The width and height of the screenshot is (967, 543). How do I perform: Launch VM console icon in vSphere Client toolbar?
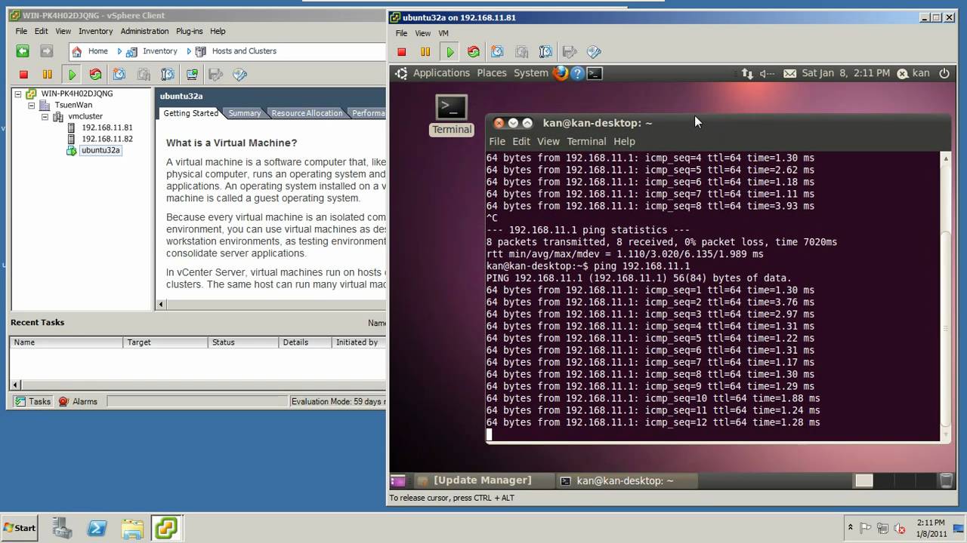tap(192, 75)
